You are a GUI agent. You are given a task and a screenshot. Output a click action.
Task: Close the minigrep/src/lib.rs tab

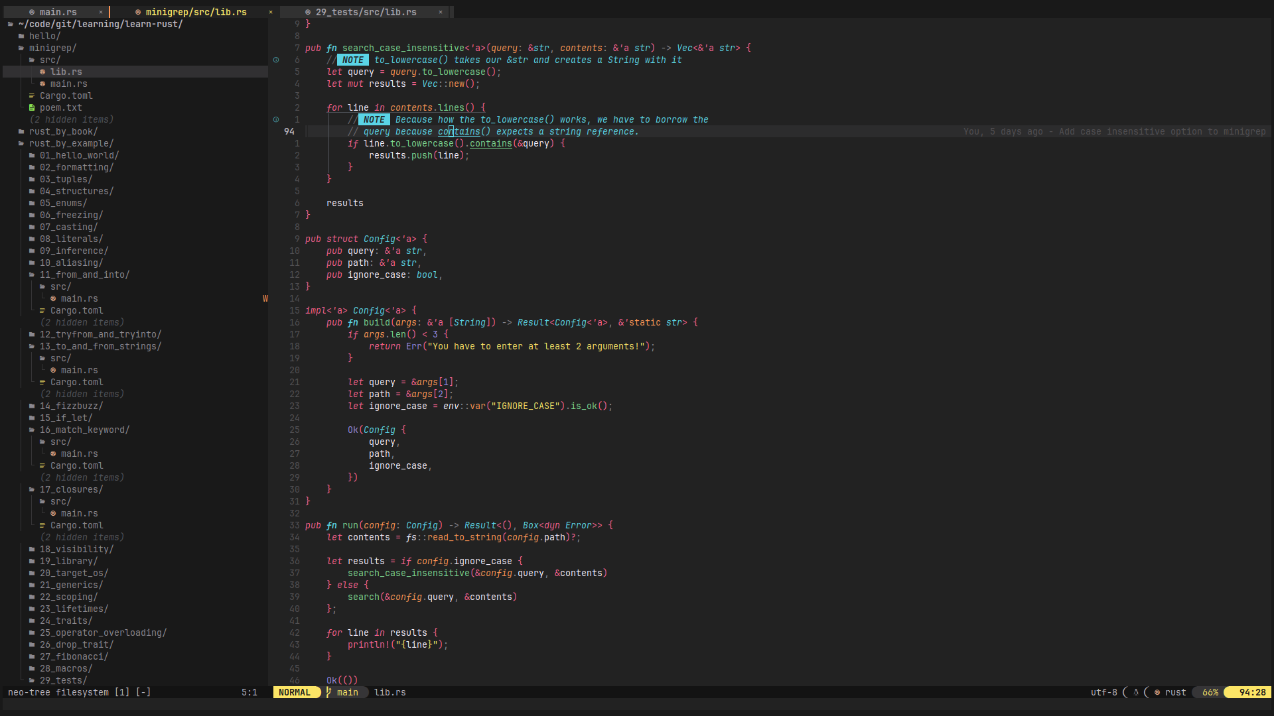(x=270, y=12)
